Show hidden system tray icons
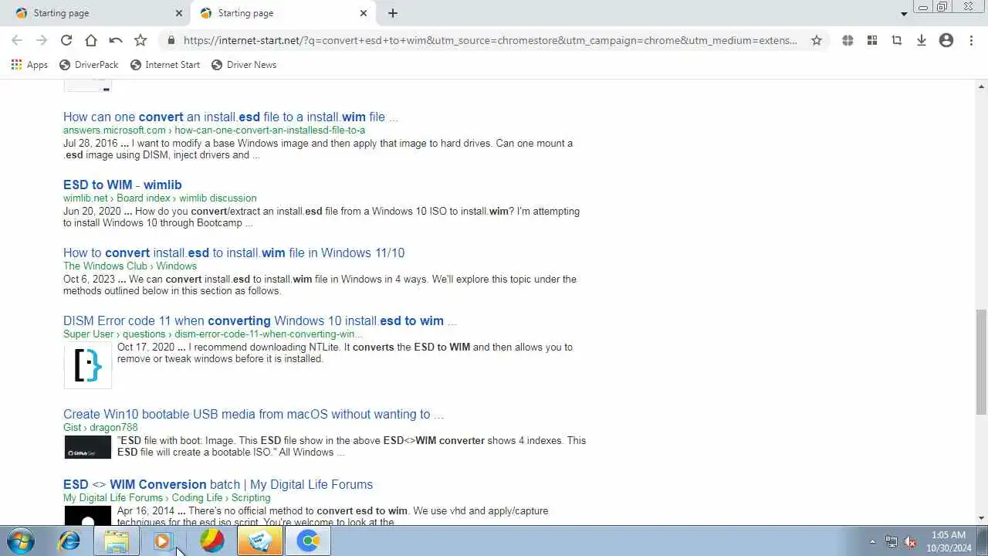The width and height of the screenshot is (988, 556). 872,542
